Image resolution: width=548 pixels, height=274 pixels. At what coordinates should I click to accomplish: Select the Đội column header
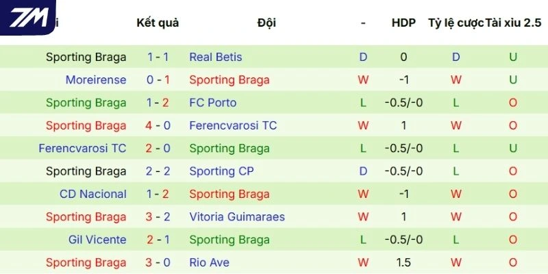point(266,23)
